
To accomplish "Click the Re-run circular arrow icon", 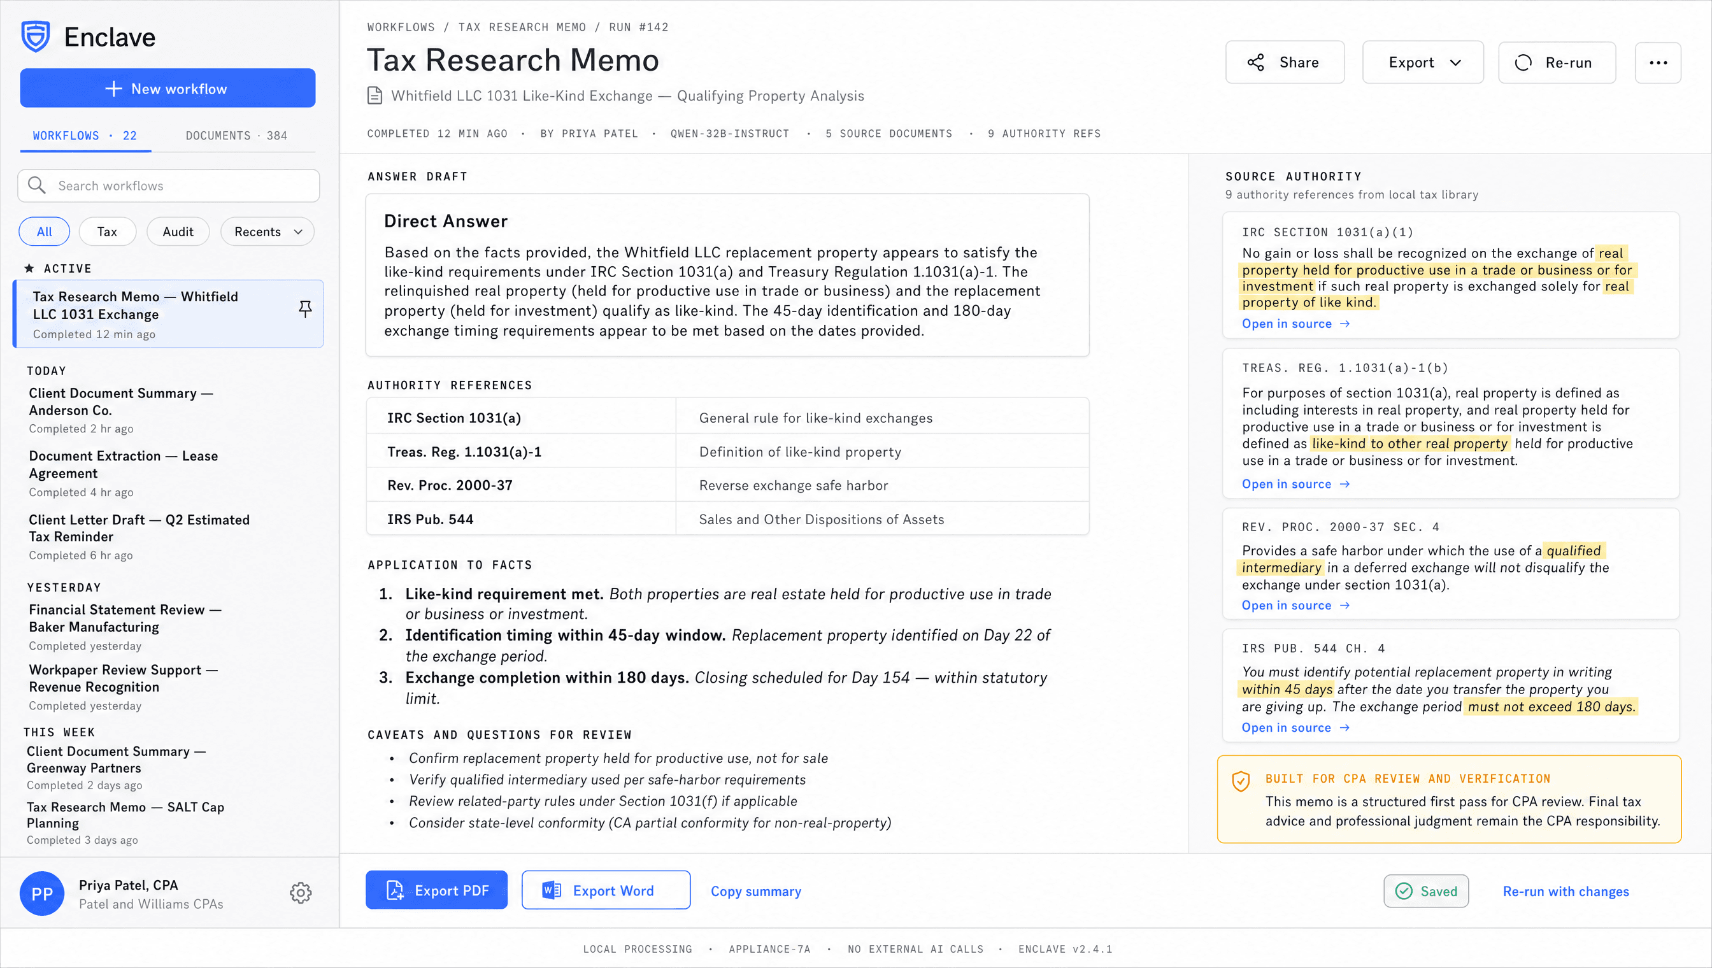I will (1523, 62).
